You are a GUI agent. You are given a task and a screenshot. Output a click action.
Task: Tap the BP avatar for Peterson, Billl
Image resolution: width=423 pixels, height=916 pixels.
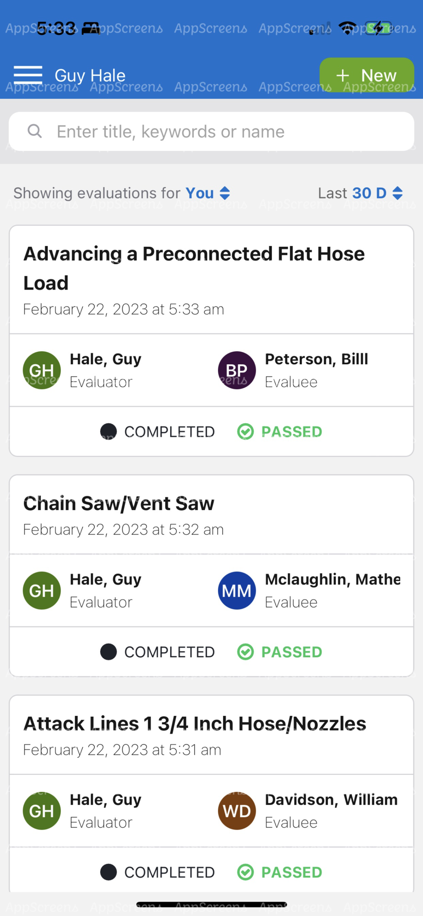(x=237, y=370)
